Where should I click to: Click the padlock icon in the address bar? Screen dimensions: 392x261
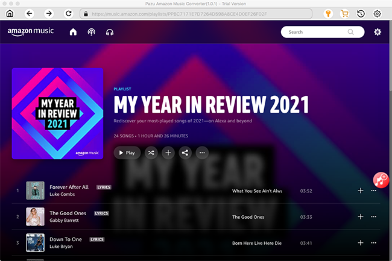coord(86,14)
